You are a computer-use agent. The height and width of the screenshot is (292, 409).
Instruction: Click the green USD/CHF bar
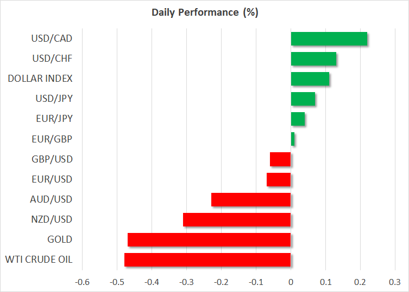click(313, 59)
